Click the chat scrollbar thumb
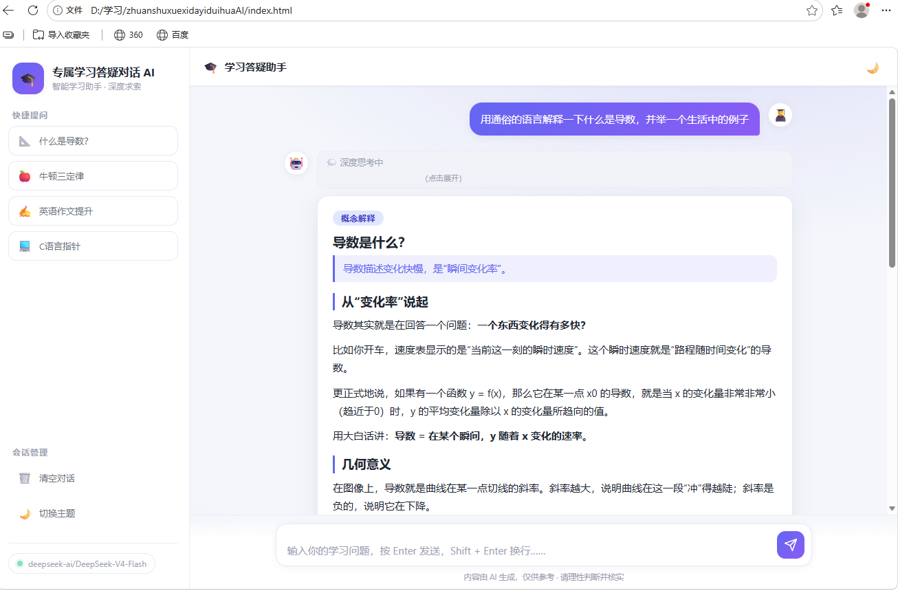Image resolution: width=898 pixels, height=591 pixels. click(892, 182)
